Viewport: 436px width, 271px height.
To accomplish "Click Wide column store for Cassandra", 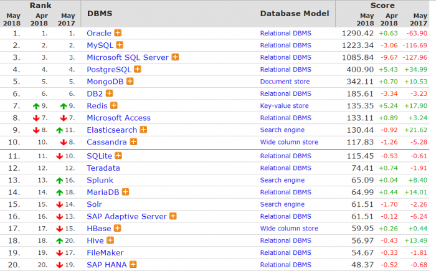I will pos(289,142).
